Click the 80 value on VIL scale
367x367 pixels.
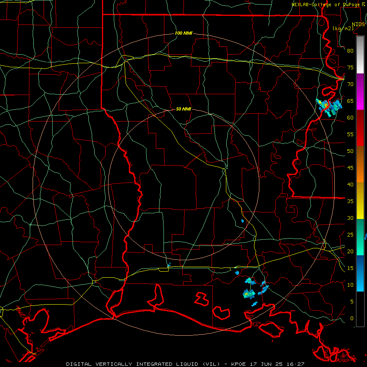(350, 51)
